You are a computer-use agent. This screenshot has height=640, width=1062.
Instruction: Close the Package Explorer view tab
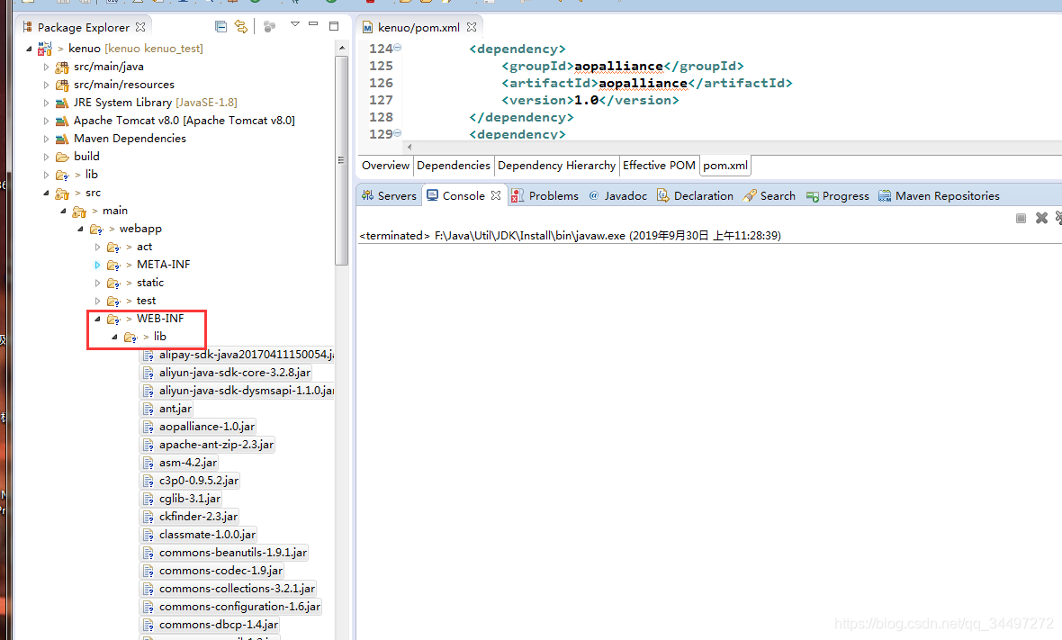click(x=140, y=27)
